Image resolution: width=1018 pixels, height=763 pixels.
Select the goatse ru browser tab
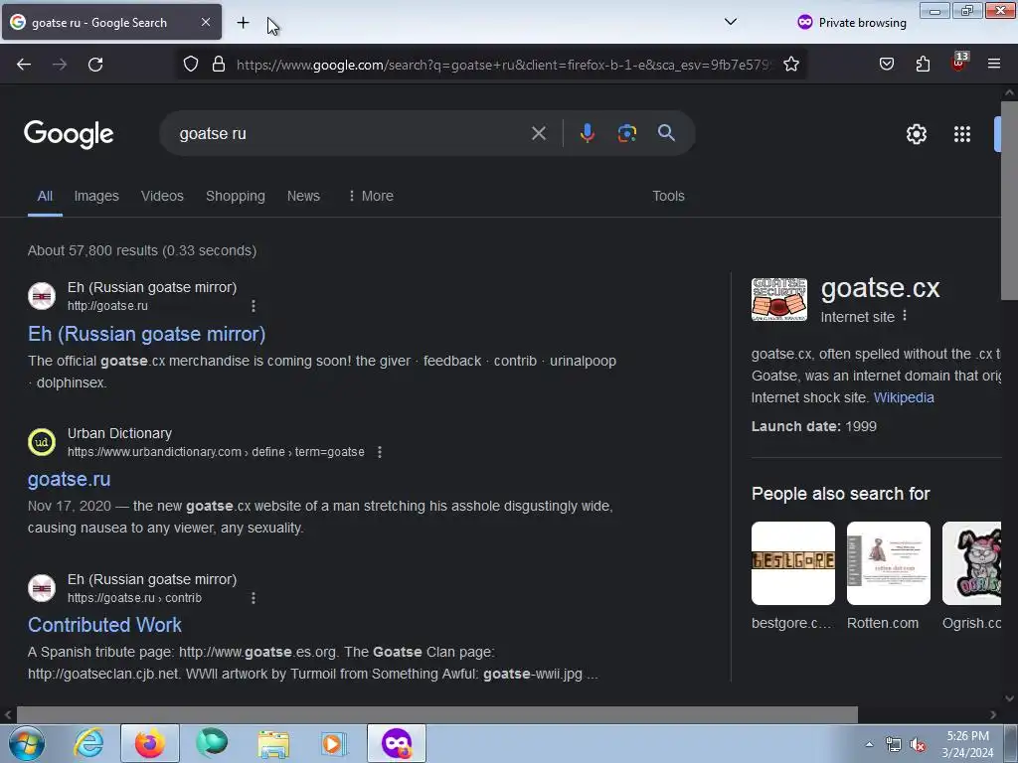tap(111, 22)
